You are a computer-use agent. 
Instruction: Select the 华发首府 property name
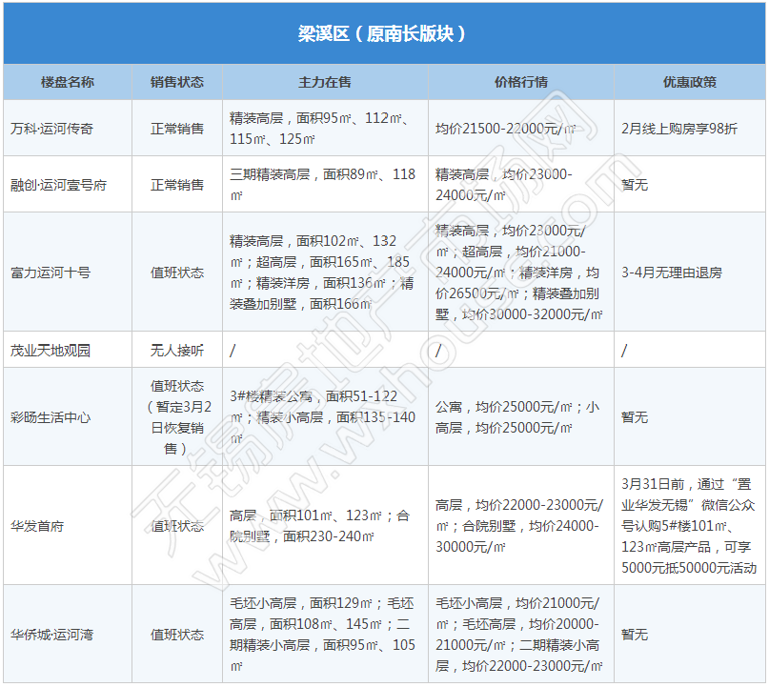(x=37, y=525)
